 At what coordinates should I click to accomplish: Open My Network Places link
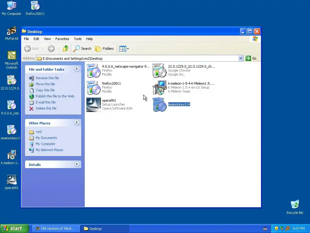49,150
